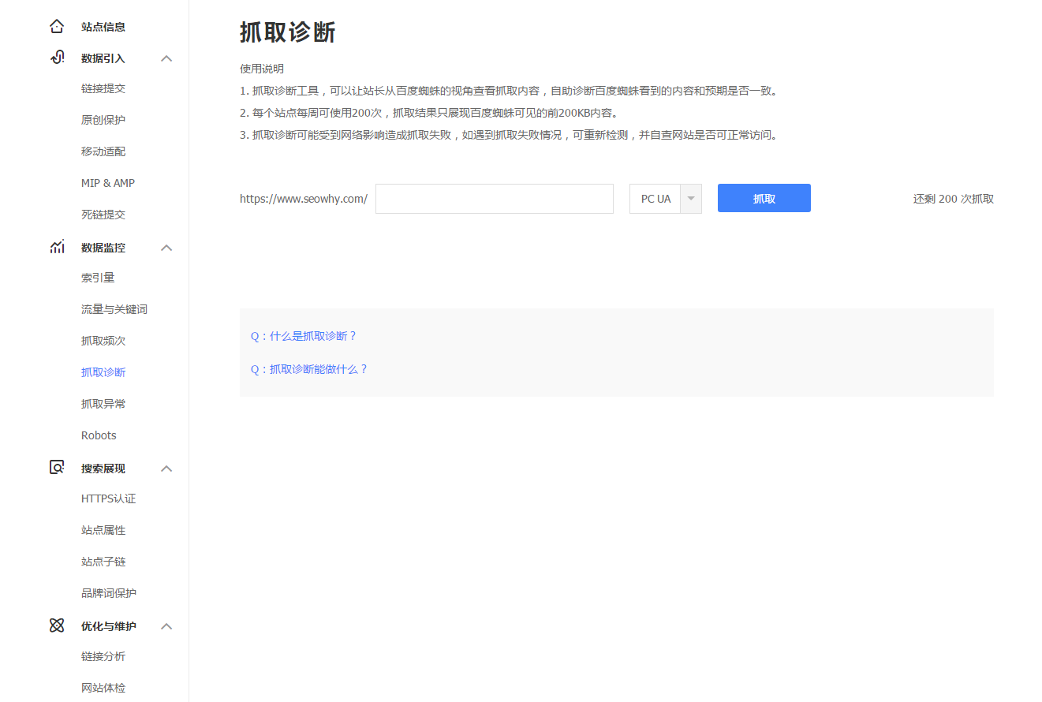Click the 数据引入 sidebar icon
This screenshot has height=702, width=1042.
click(x=56, y=57)
